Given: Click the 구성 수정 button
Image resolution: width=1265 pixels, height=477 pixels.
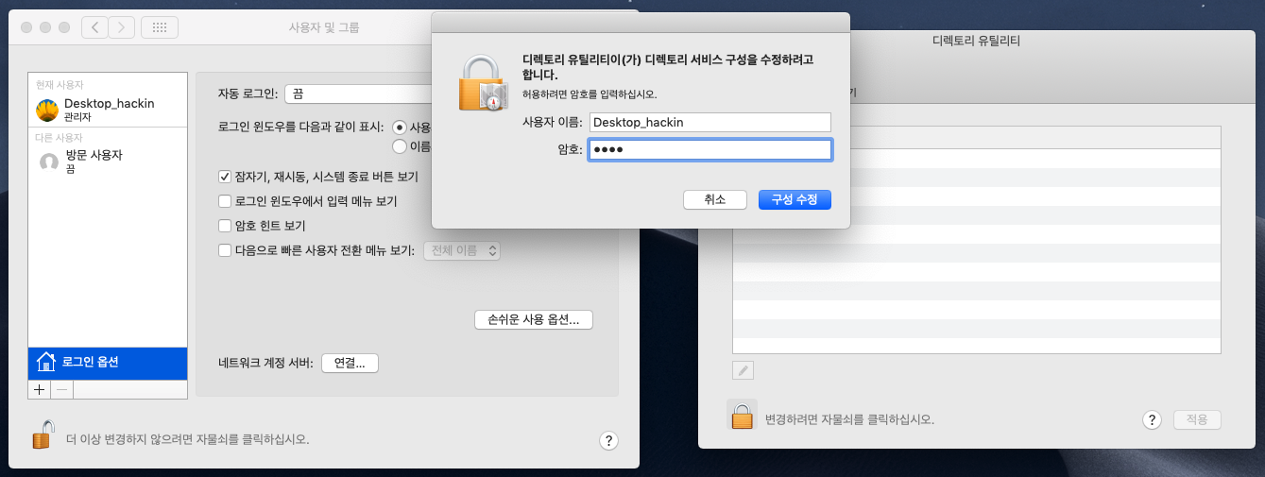Looking at the screenshot, I should point(795,199).
